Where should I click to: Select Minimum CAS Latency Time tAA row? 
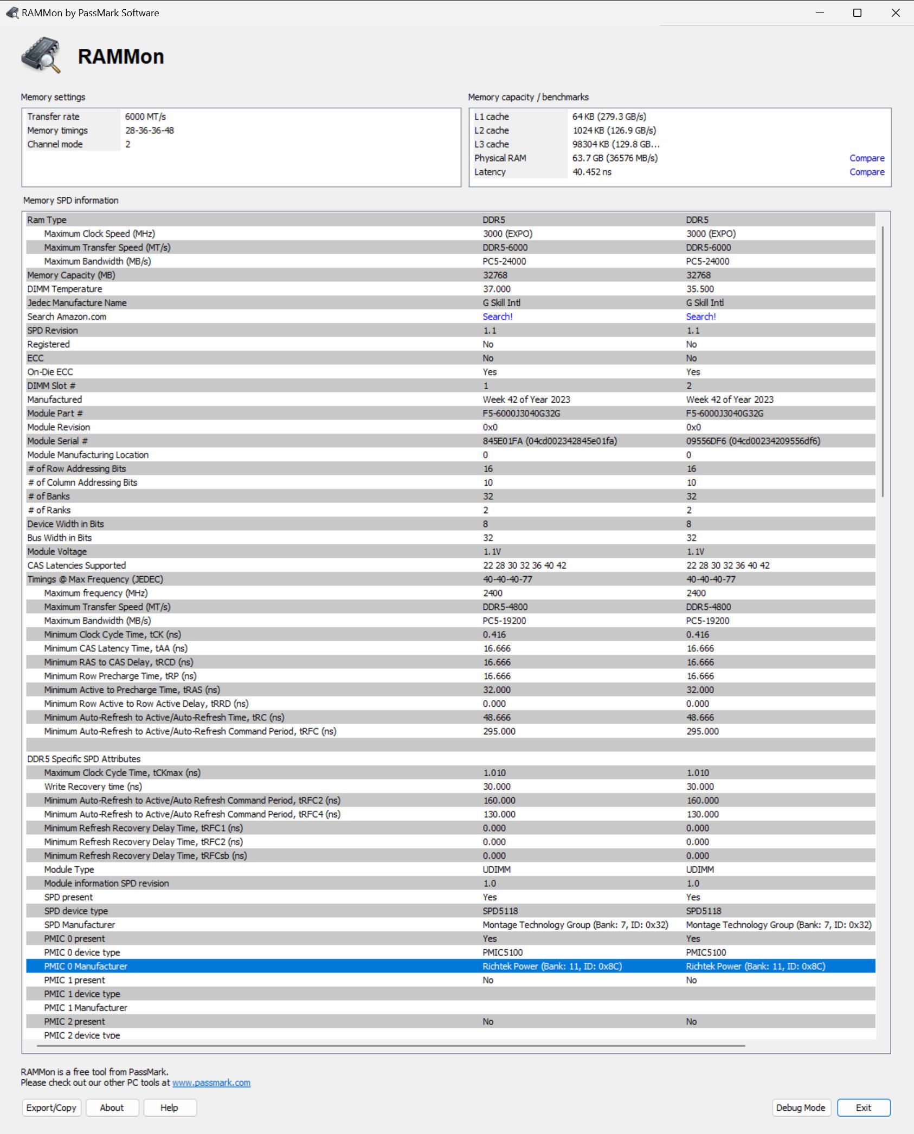450,648
